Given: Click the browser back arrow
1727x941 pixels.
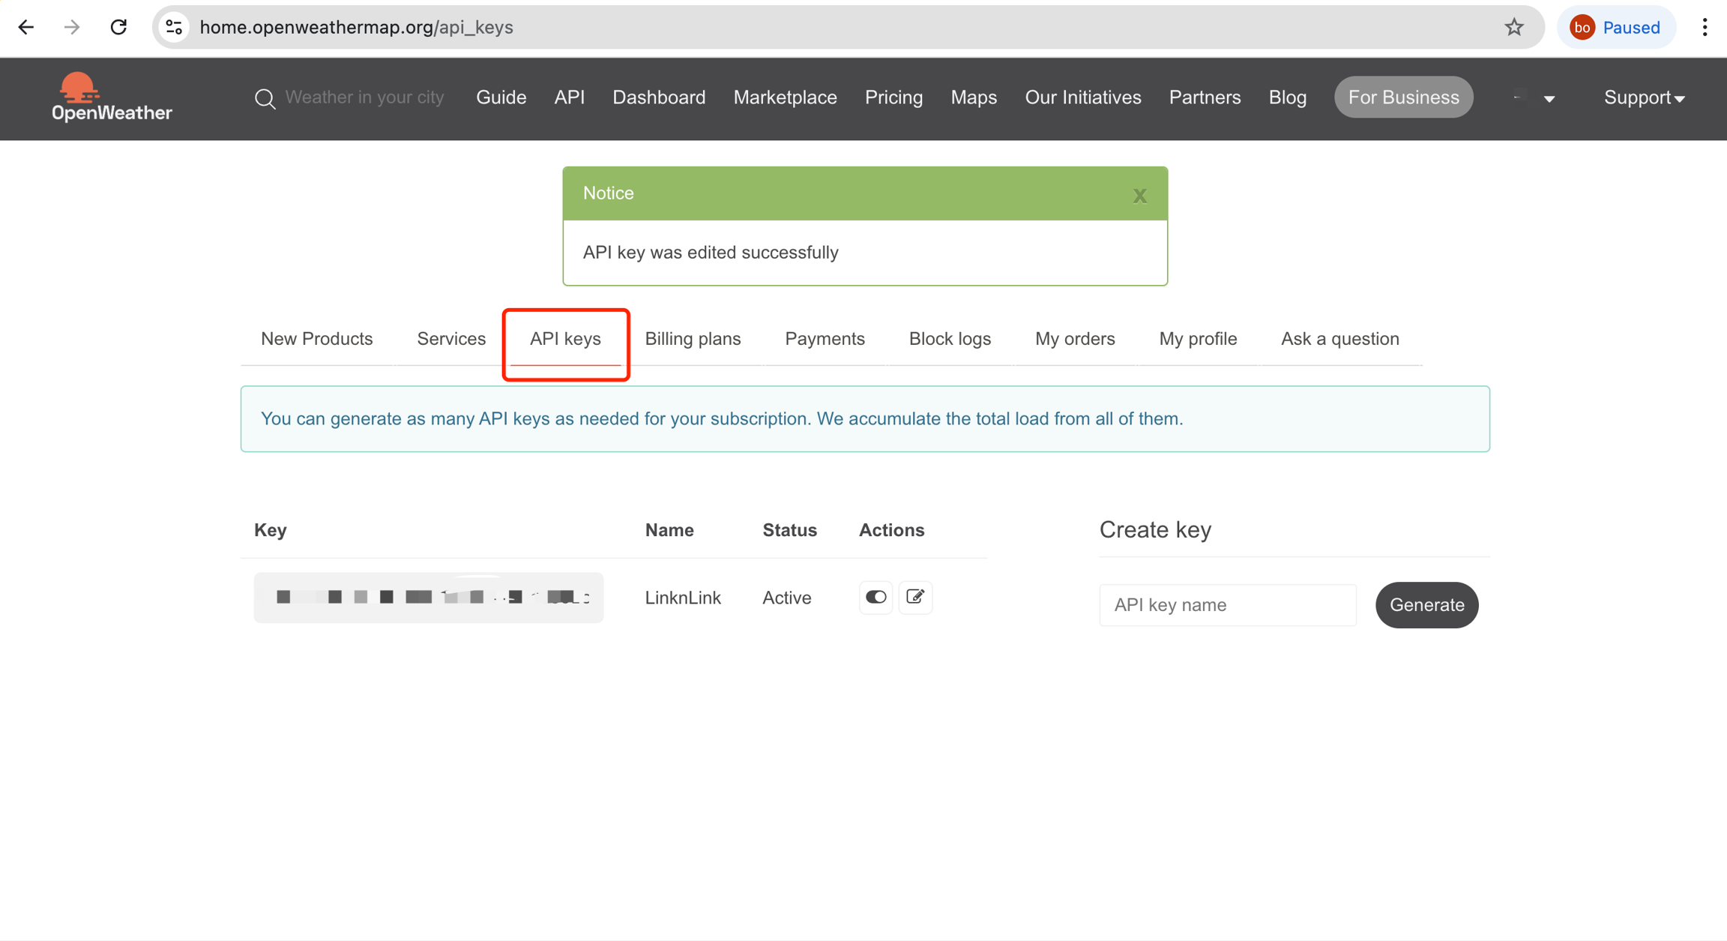Looking at the screenshot, I should pyautogui.click(x=26, y=28).
